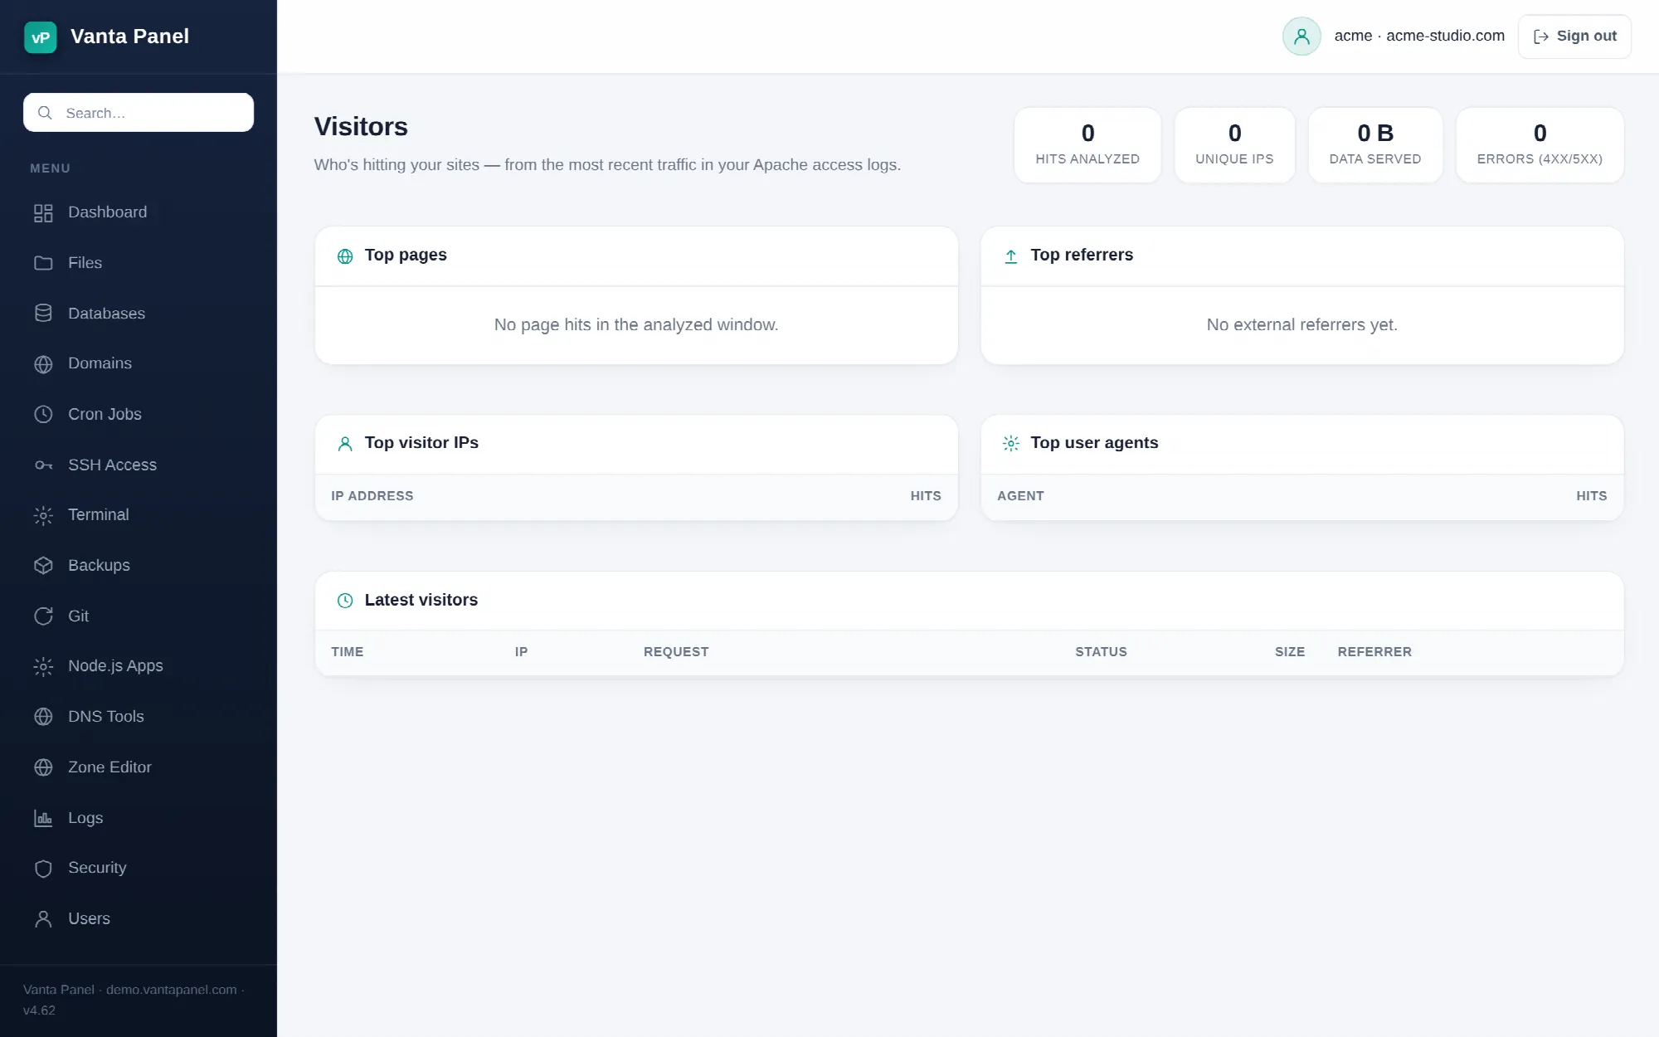Click the Terminal gear icon

[x=43, y=515]
